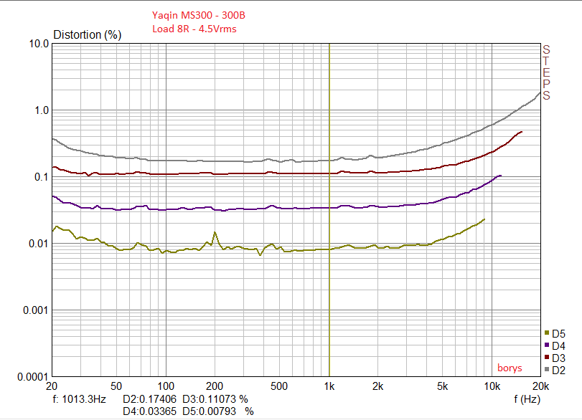Click the "D3:0.11073 %" readout value
Viewport: 582px width, 420px height.
pos(215,399)
